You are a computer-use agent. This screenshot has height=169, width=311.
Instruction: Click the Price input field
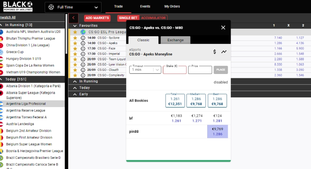coord(200,70)
